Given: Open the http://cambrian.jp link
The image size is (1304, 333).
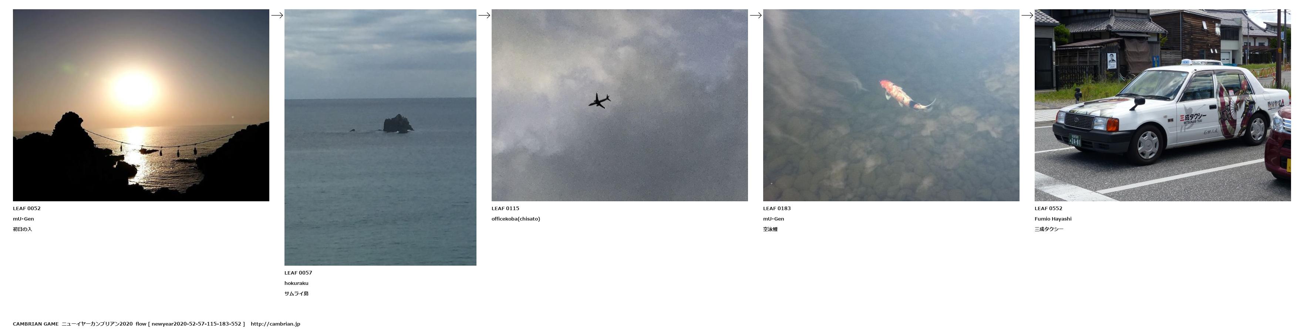Looking at the screenshot, I should (275, 324).
